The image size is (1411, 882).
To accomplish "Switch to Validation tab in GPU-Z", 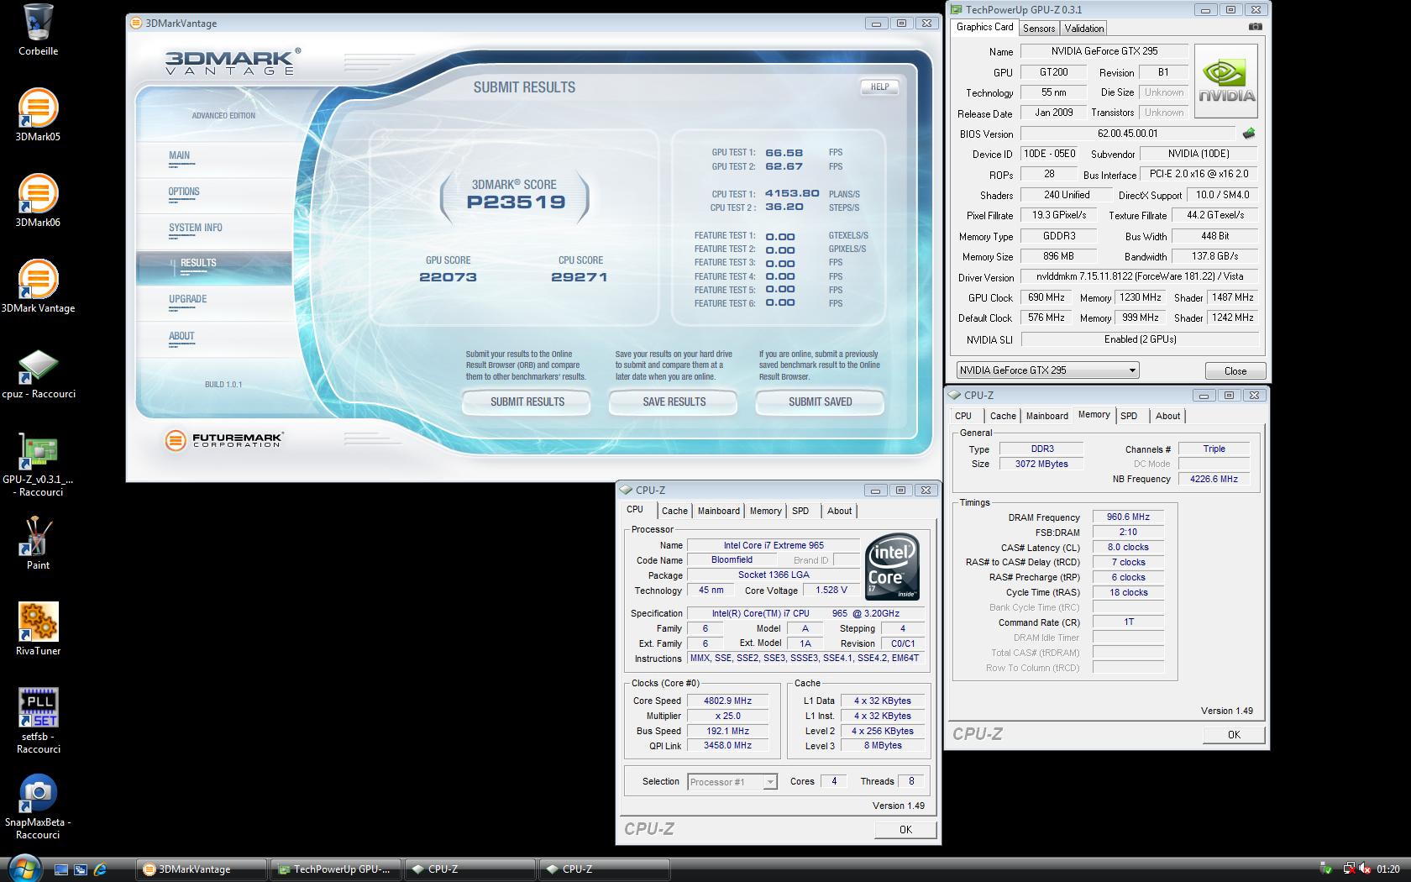I will 1083,28.
